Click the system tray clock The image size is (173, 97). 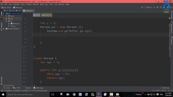[168, 94]
